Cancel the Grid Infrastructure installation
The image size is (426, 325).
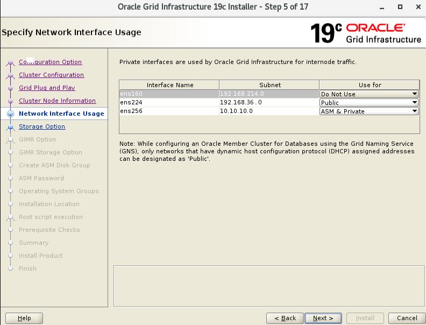403,318
